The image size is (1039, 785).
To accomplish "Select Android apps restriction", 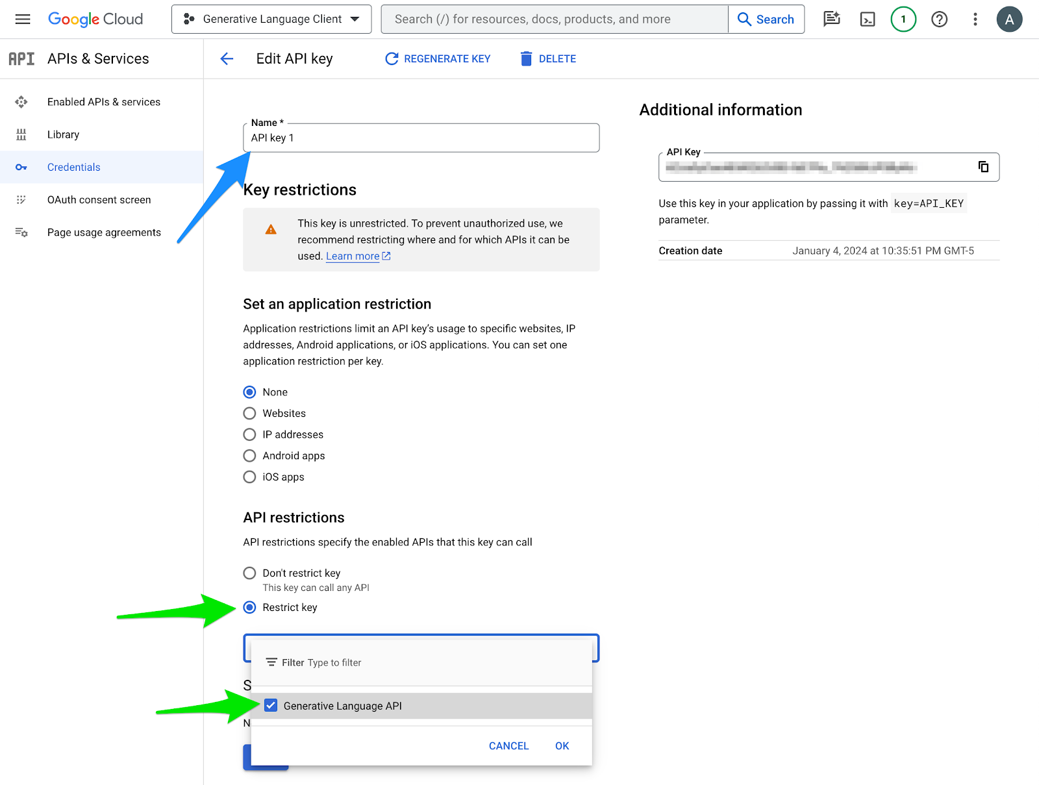I will coord(249,456).
